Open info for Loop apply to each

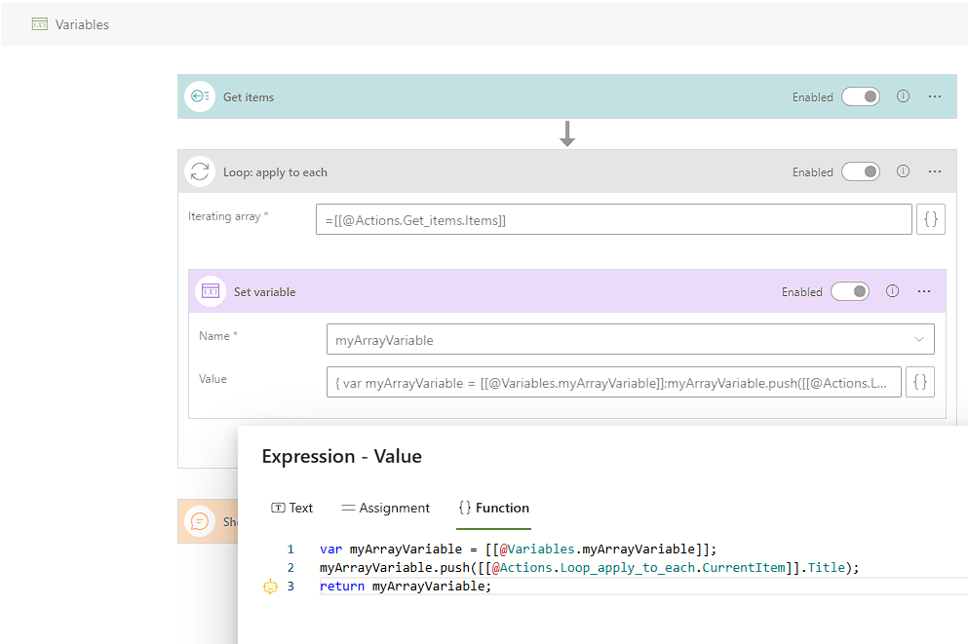903,171
